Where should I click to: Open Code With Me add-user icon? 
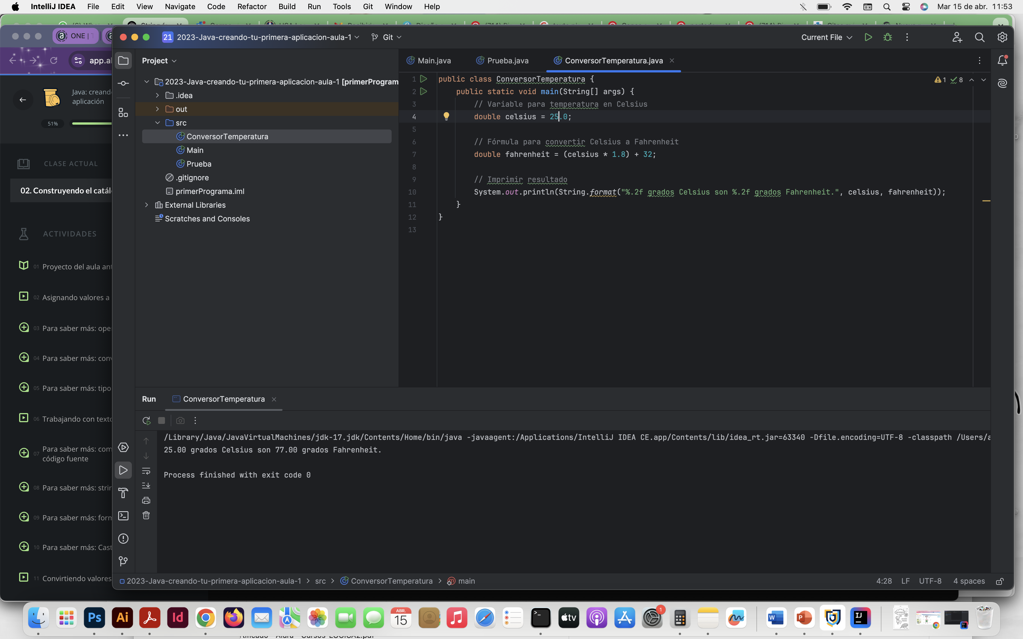957,37
